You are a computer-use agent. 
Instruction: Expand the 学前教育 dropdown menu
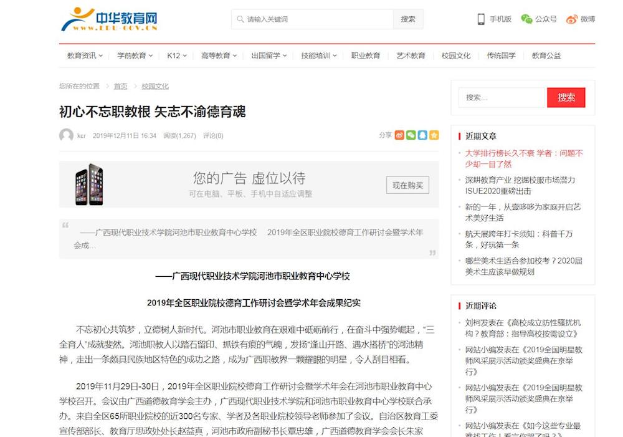[x=135, y=55]
